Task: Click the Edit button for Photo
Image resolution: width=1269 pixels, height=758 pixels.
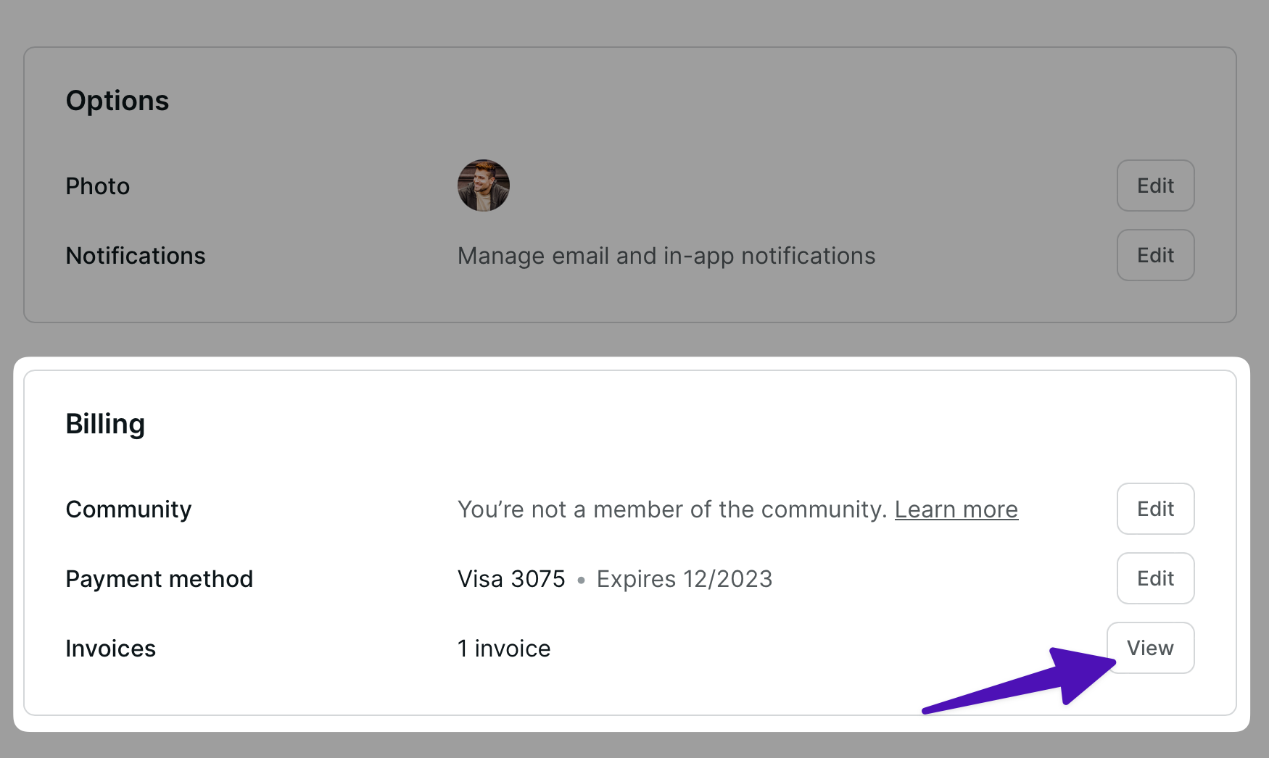Action: (1155, 186)
